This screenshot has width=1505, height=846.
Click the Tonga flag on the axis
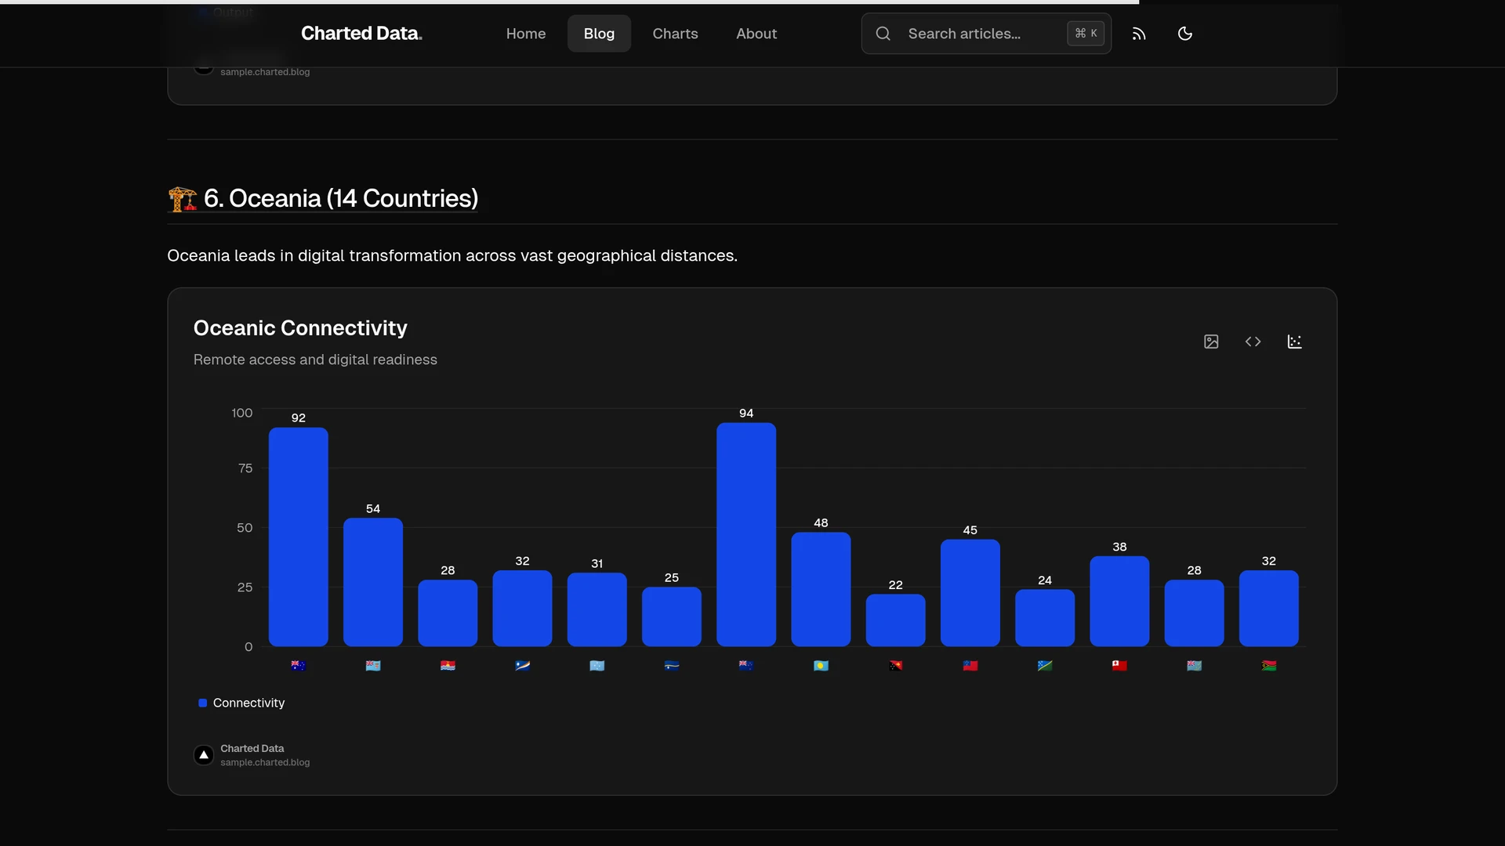pos(1119,666)
